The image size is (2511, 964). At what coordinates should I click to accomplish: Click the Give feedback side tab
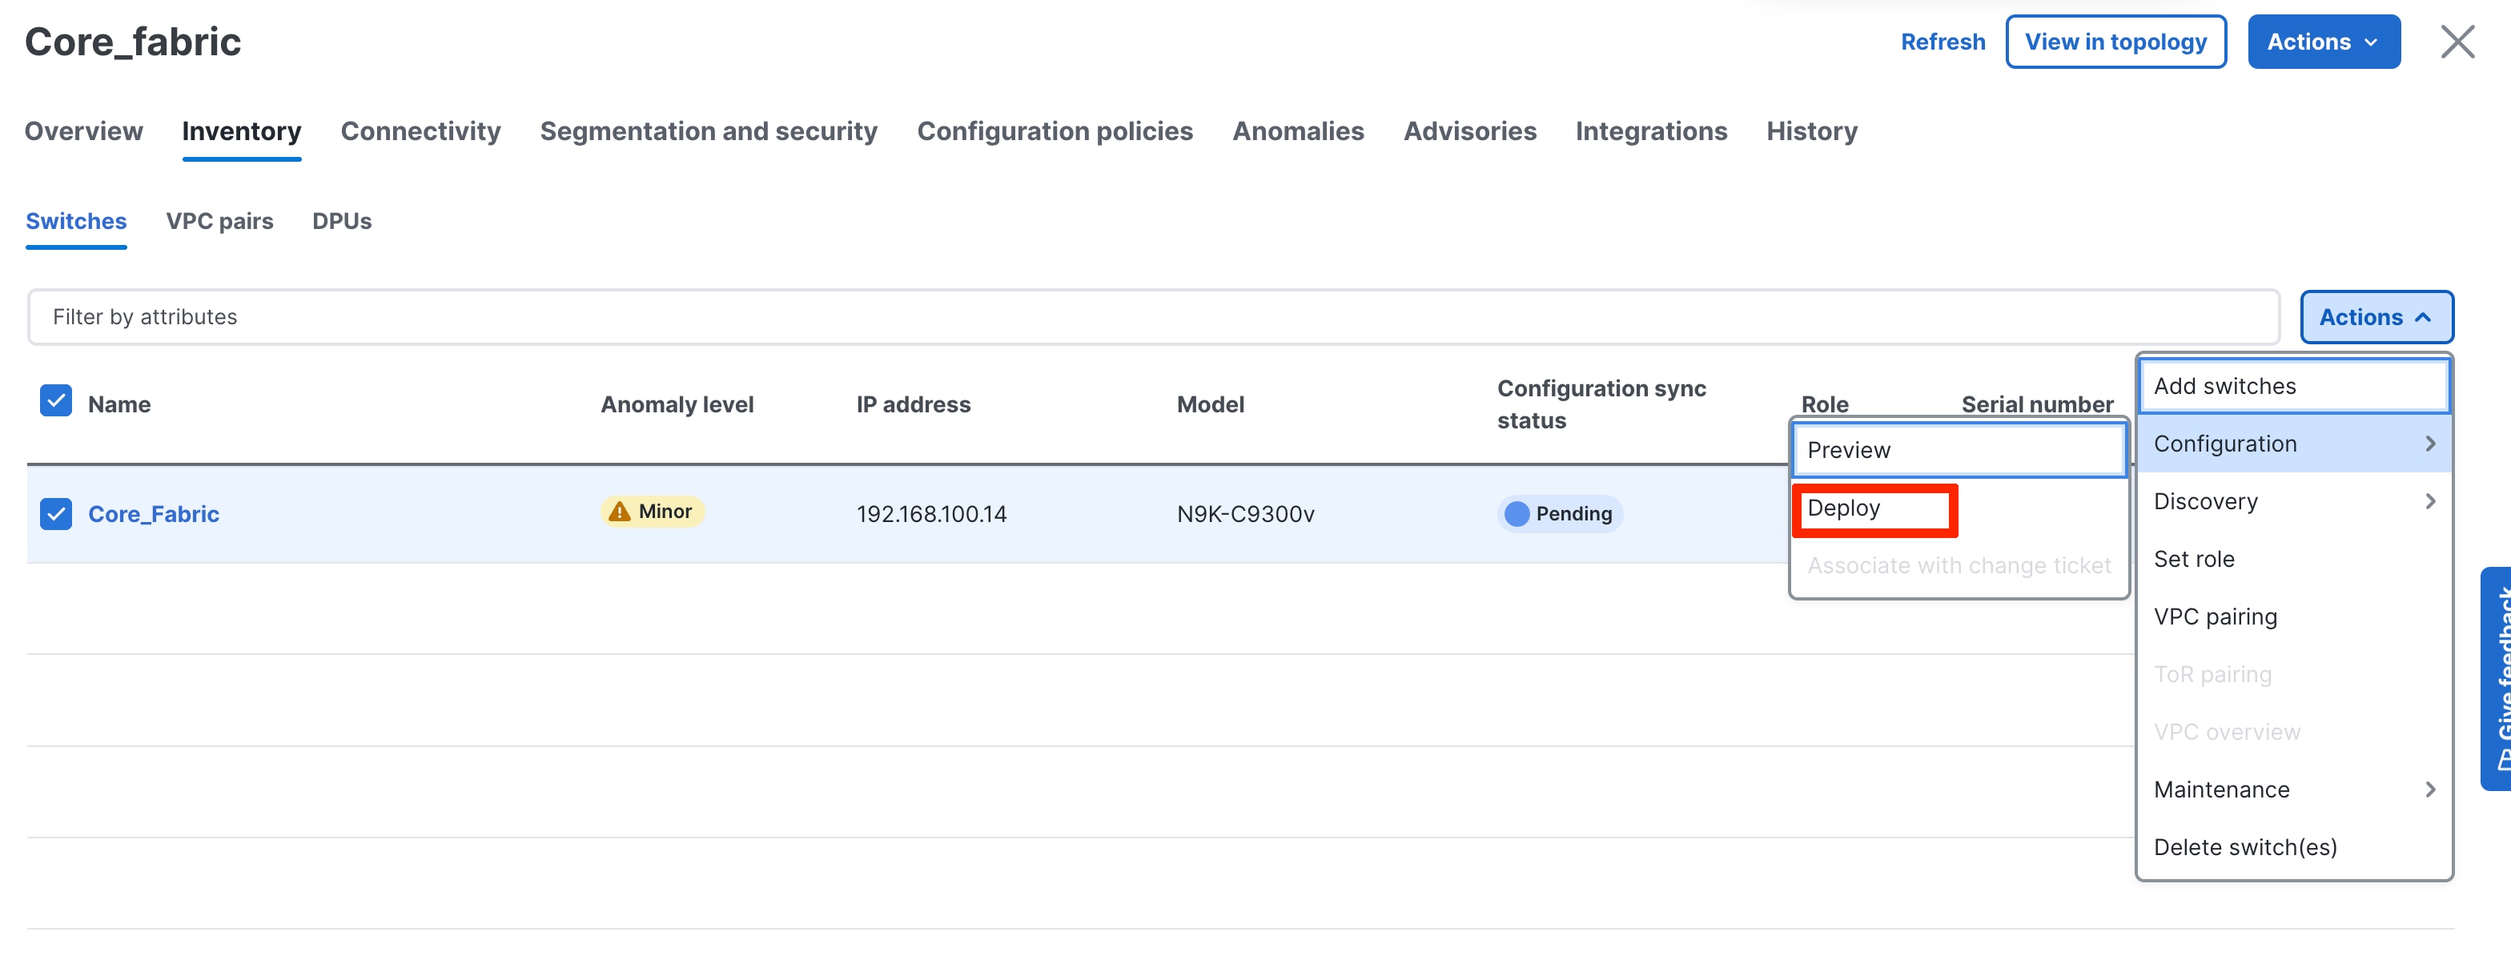(2497, 677)
